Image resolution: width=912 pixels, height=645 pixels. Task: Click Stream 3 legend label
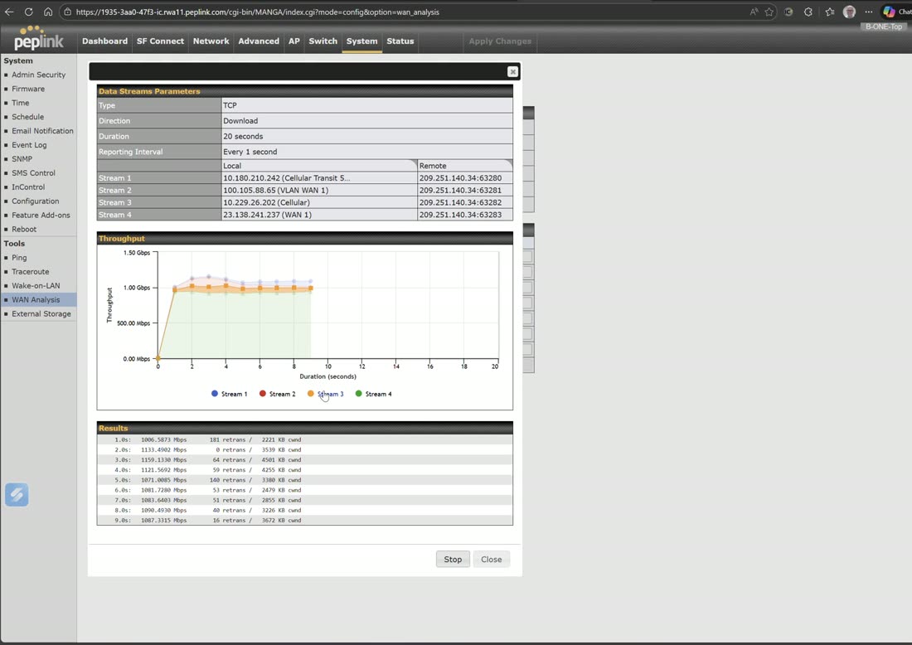pos(330,395)
